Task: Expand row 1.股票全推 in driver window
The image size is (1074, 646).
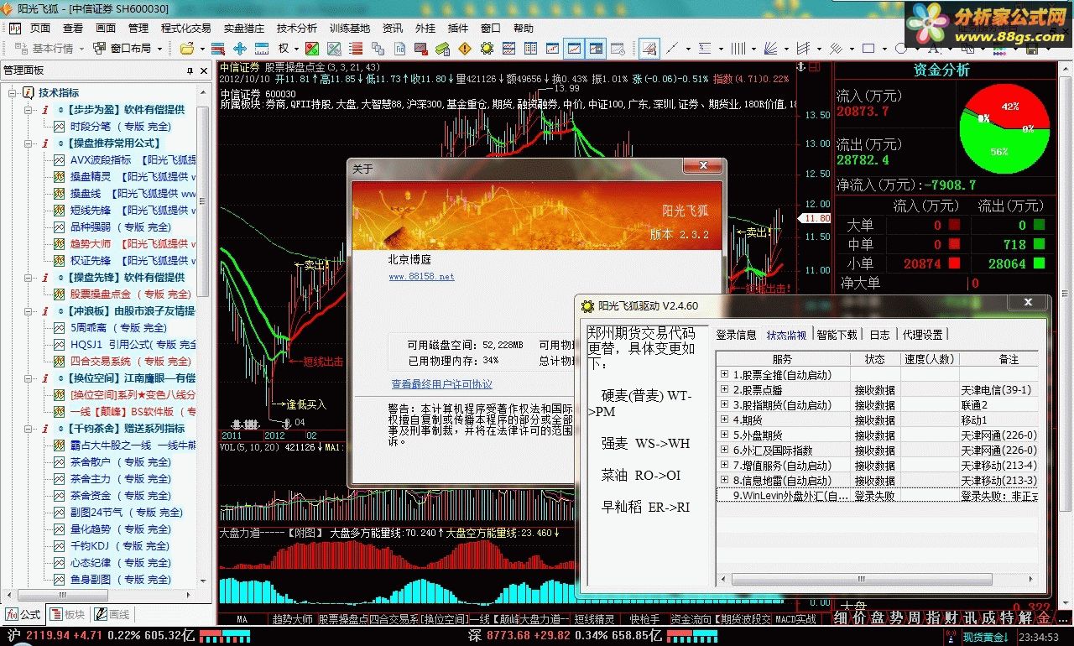Action: tap(724, 374)
